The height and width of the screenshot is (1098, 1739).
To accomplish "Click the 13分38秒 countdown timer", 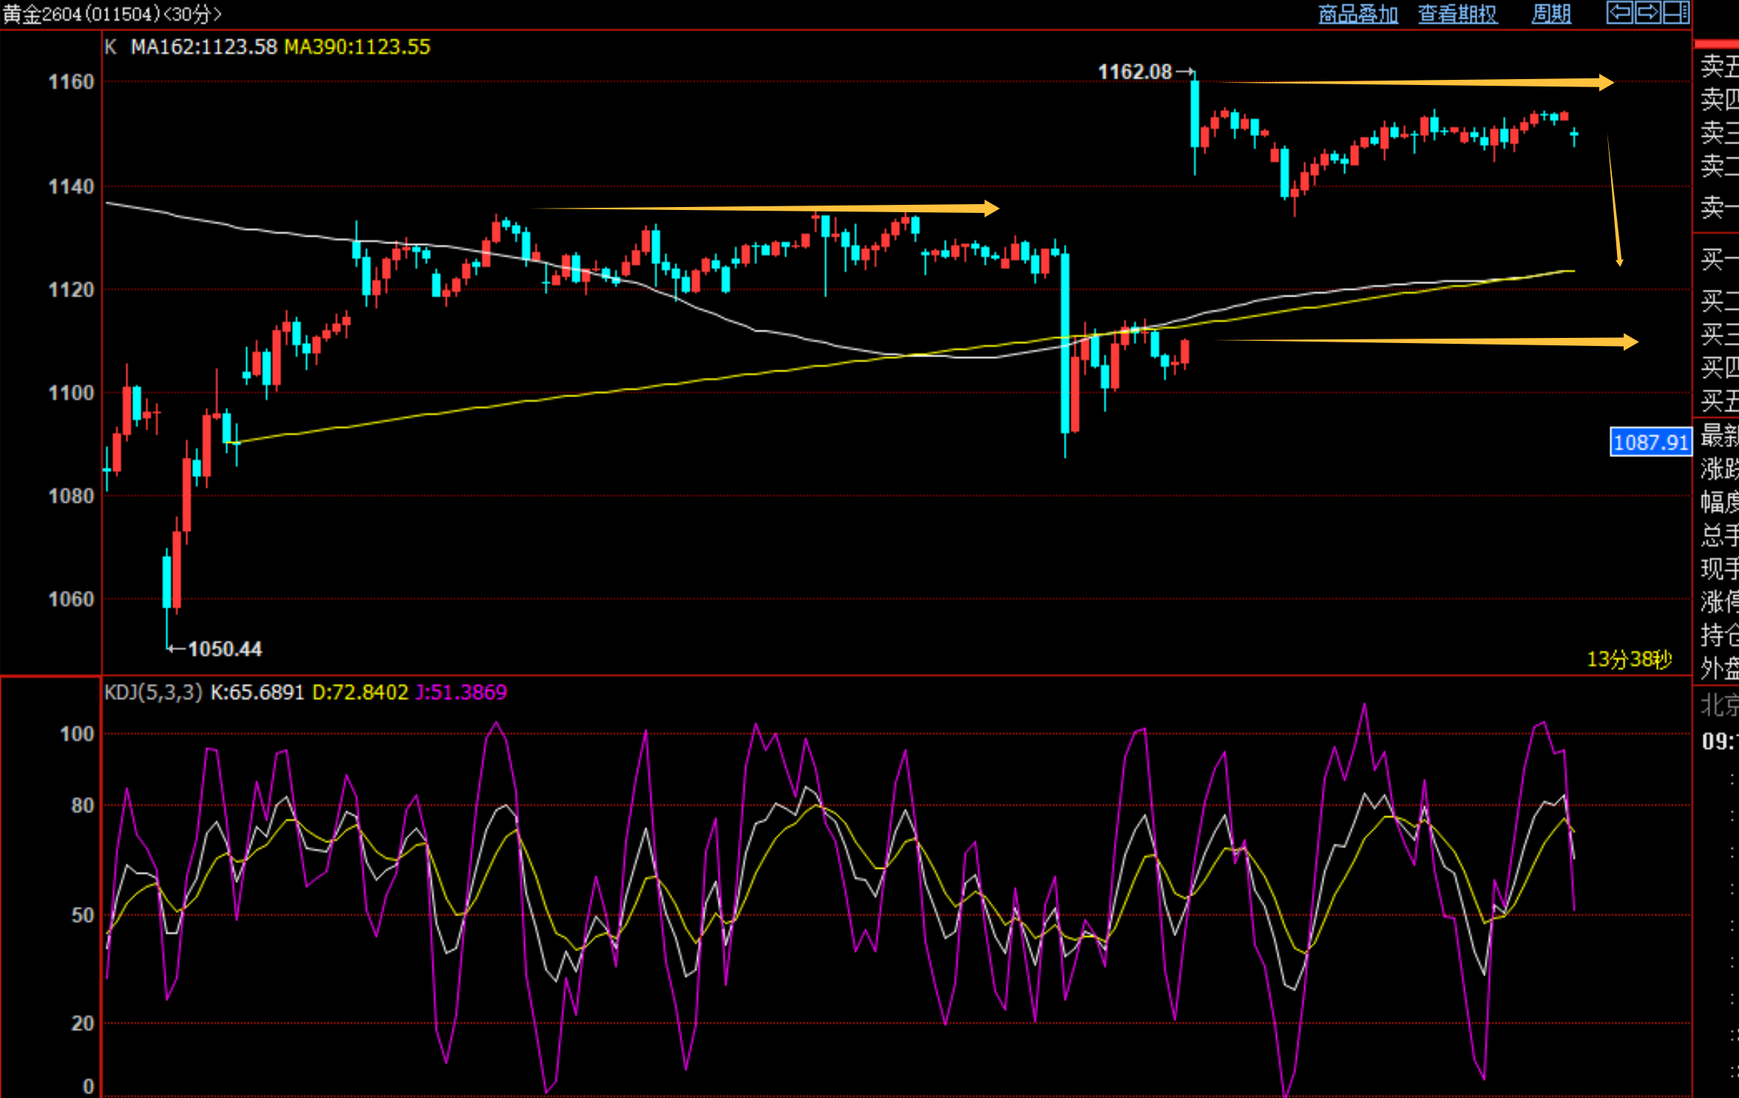I will coord(1629,659).
